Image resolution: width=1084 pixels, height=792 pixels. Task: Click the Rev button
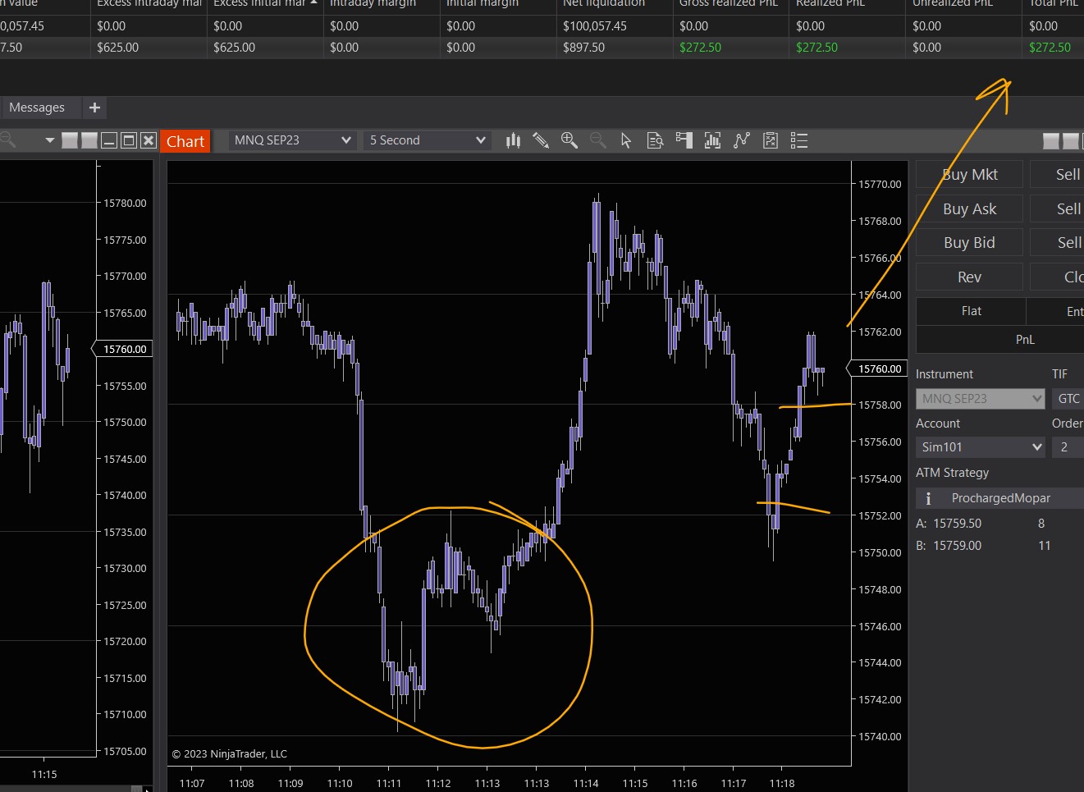(969, 277)
